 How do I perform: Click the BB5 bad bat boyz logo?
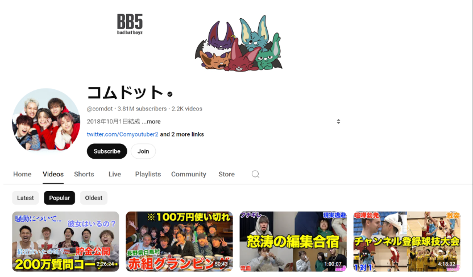tap(130, 24)
